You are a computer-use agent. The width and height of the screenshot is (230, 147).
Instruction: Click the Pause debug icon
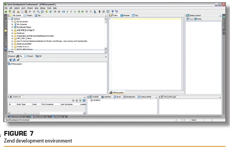(x=90, y=12)
